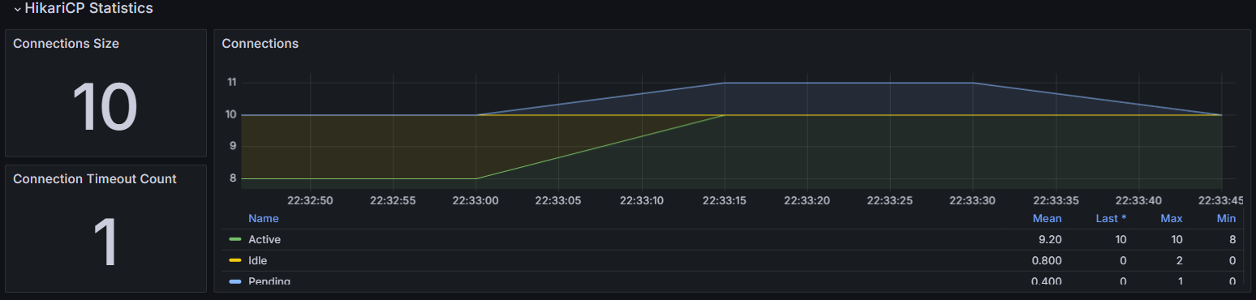The image size is (1256, 300).
Task: Change the Idle series yellow color swatch
Action: (235, 261)
